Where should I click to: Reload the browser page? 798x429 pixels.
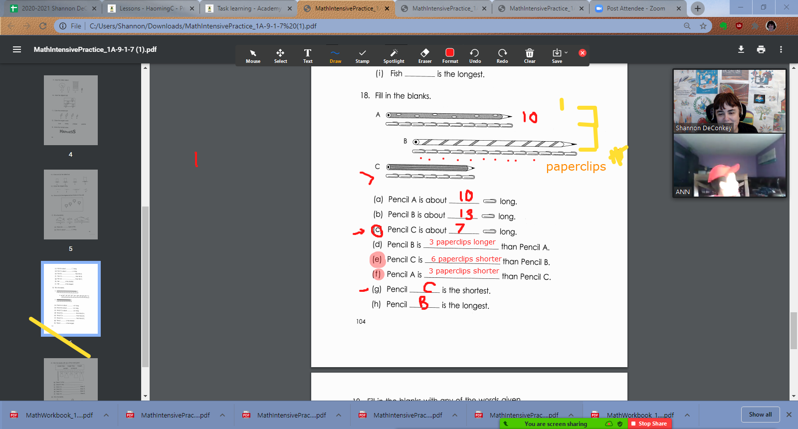click(x=43, y=26)
